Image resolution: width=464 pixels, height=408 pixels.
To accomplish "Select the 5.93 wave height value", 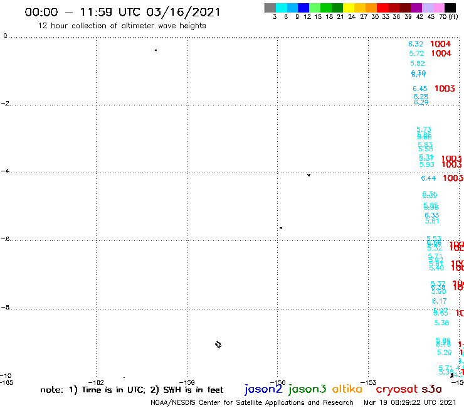I will click(x=427, y=164).
